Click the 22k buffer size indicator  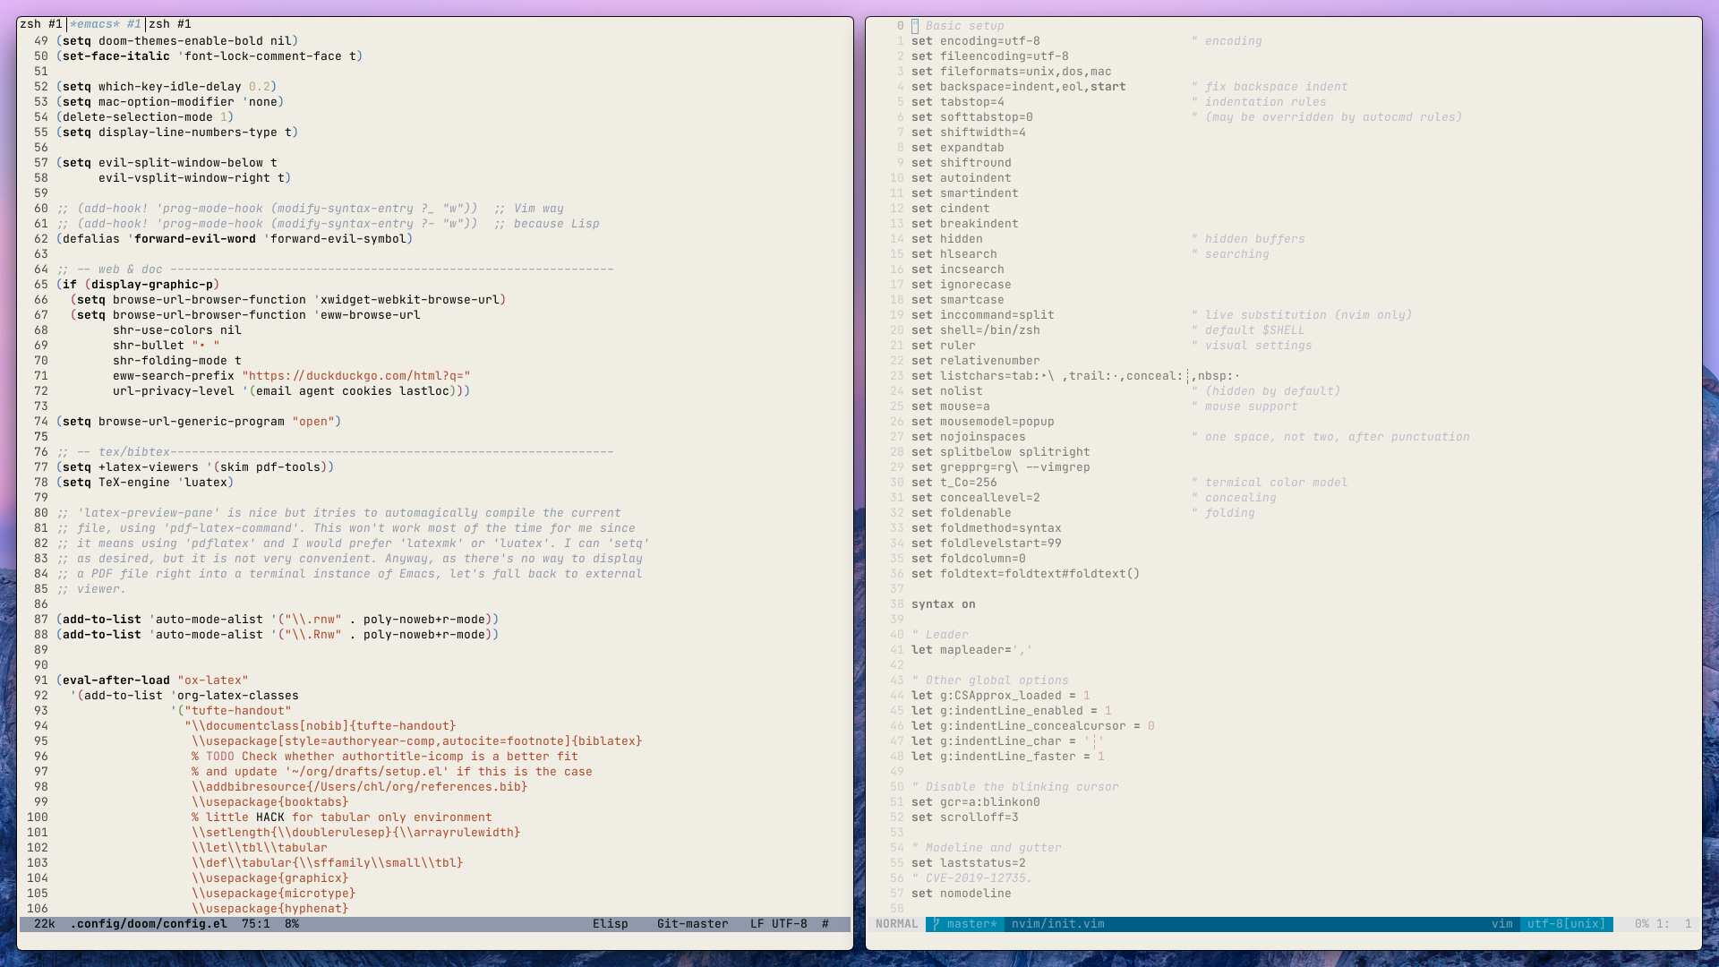point(45,924)
